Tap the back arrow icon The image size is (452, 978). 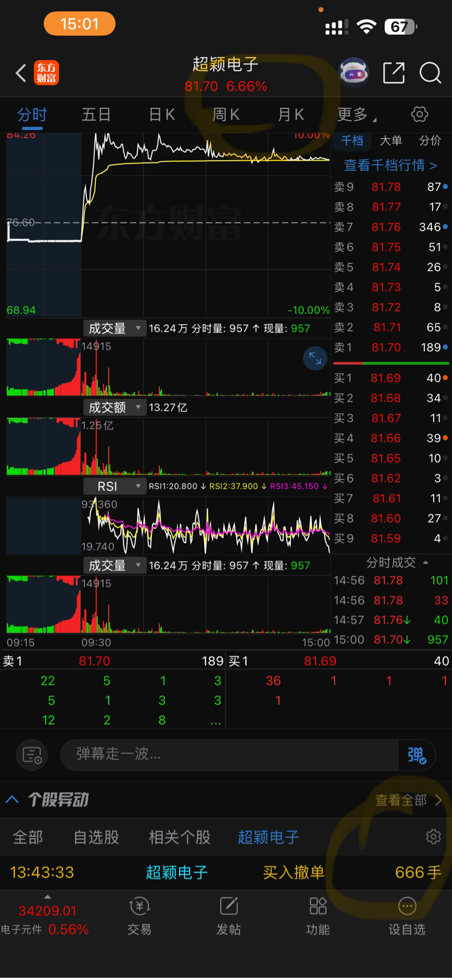(x=21, y=73)
